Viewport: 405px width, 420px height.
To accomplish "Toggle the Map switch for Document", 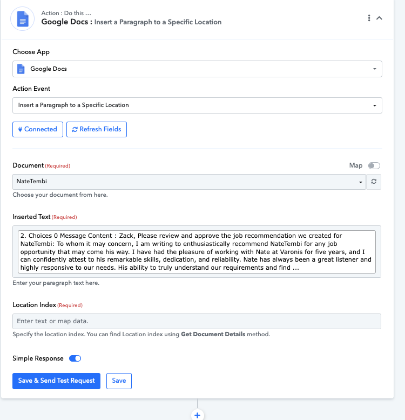I will [374, 165].
